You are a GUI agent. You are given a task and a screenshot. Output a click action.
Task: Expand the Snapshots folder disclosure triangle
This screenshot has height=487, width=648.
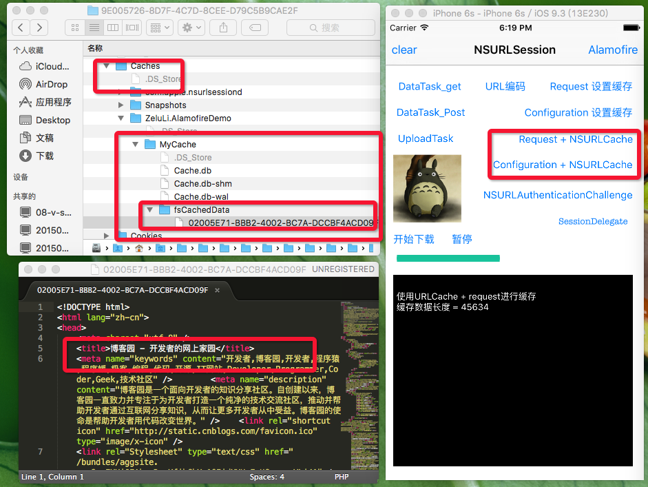point(121,105)
